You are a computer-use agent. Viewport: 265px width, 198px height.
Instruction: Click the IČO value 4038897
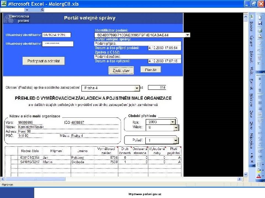coord(78,122)
